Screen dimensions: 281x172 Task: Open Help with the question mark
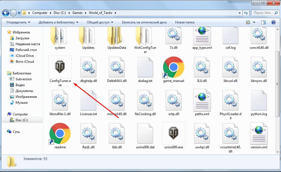273,22
